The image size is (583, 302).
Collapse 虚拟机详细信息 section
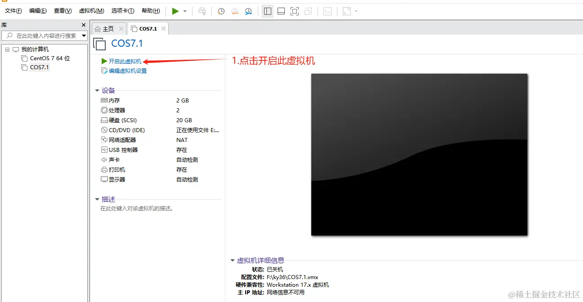pyautogui.click(x=232, y=260)
